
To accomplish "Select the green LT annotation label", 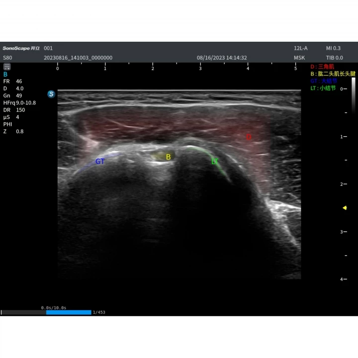I will point(215,162).
